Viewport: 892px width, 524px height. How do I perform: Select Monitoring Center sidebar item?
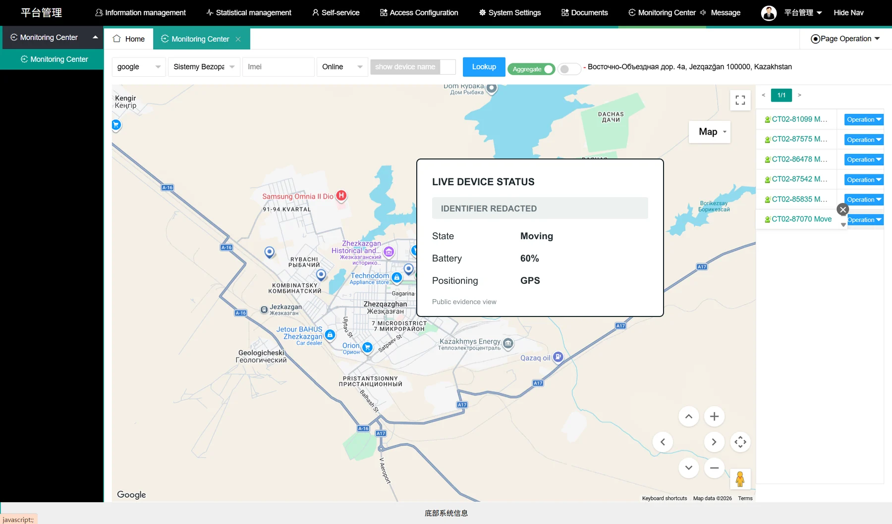[x=52, y=59]
